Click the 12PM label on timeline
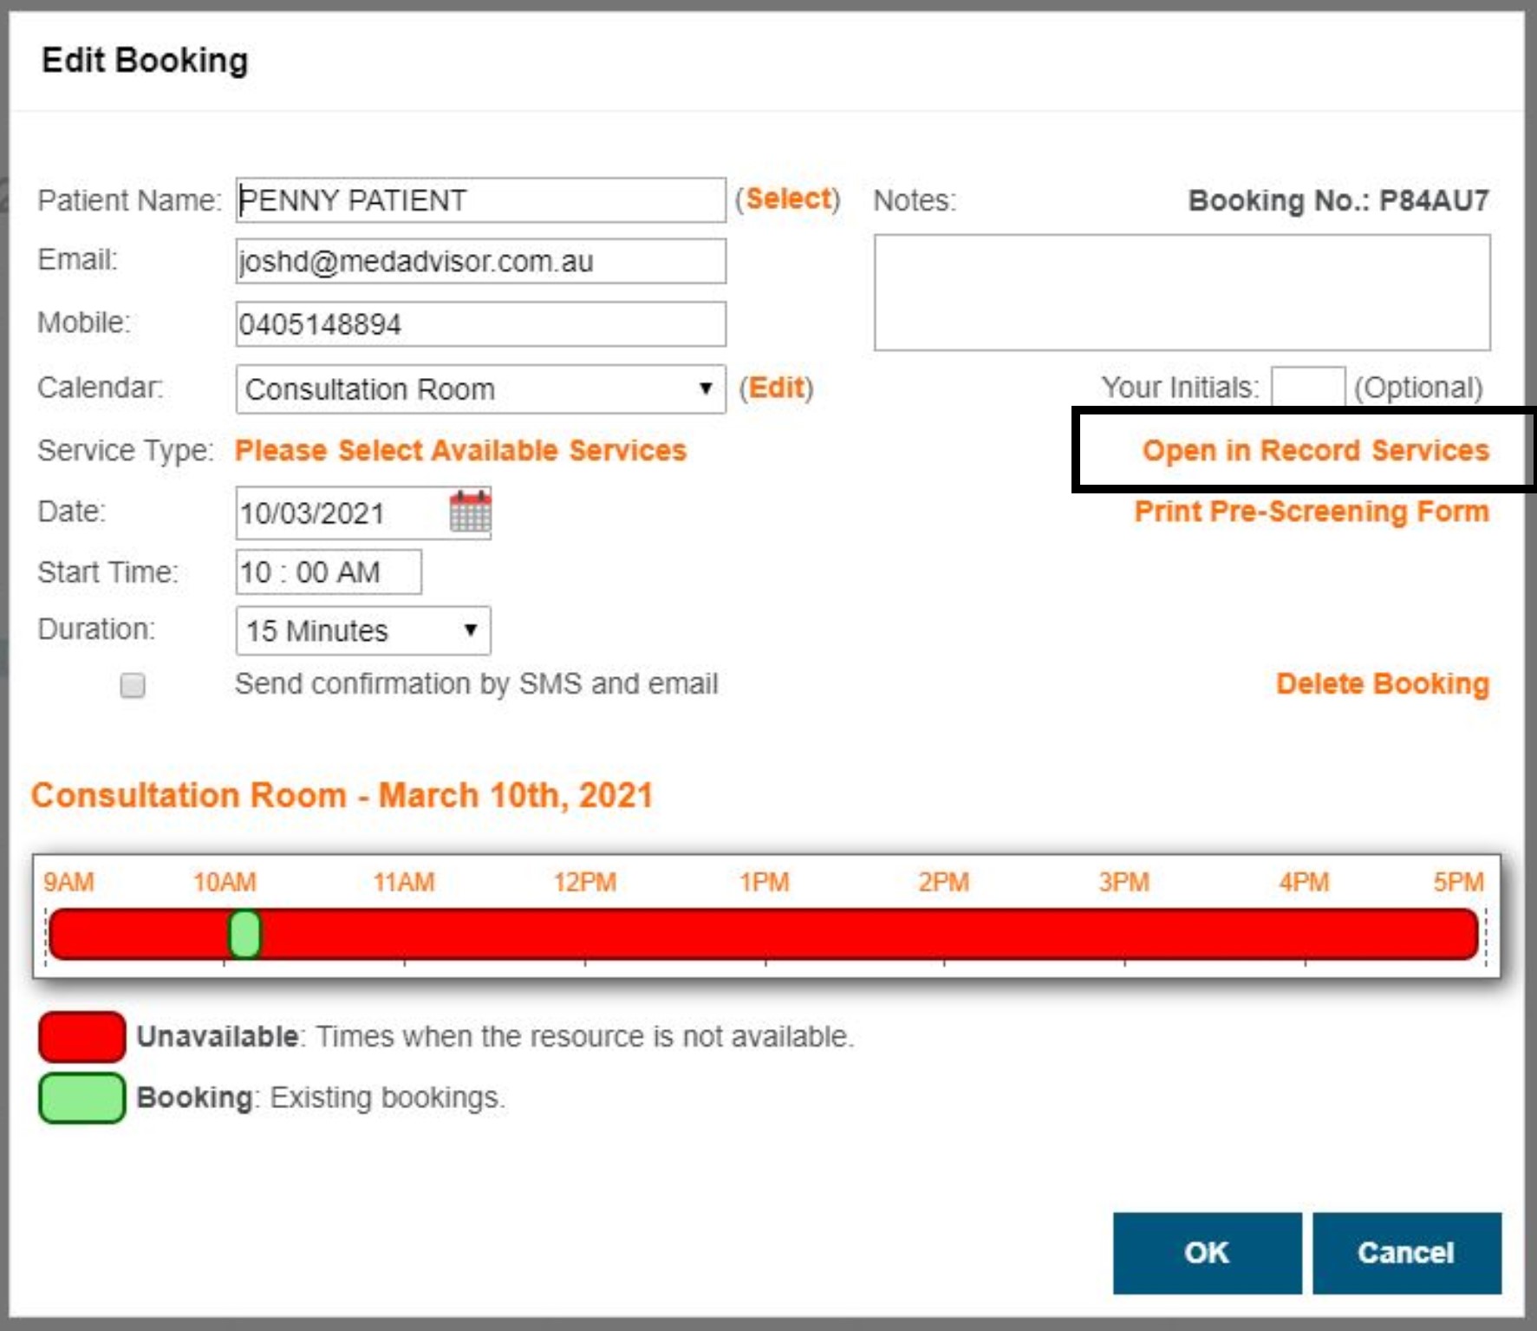Image resolution: width=1537 pixels, height=1331 pixels. pos(585,882)
